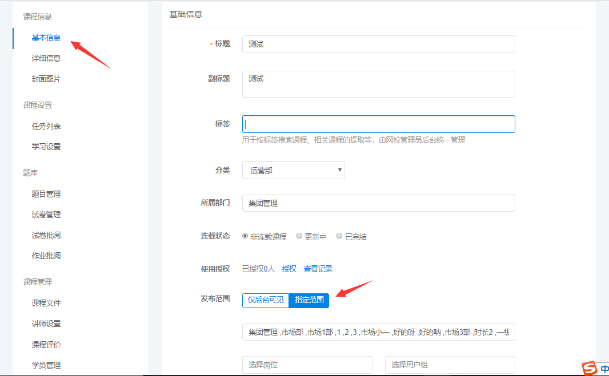The height and width of the screenshot is (376, 609).
Task: Click the 副标题 text area
Action: point(378,84)
